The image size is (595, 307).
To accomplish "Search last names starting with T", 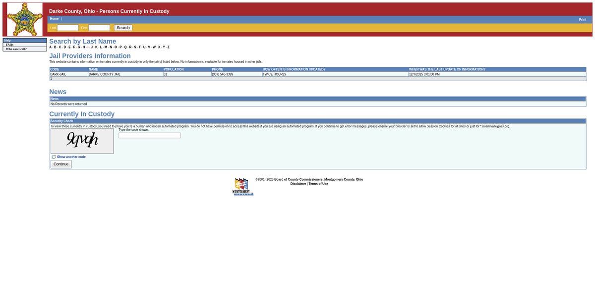I will click(x=140, y=47).
